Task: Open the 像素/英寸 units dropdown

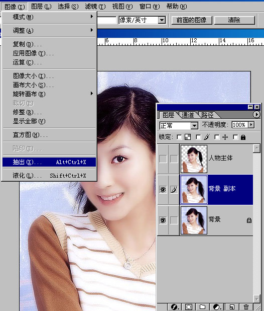Action: click(162, 20)
